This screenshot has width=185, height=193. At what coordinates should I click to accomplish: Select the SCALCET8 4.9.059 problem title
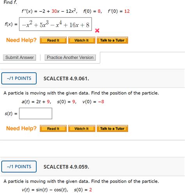coord(66,167)
